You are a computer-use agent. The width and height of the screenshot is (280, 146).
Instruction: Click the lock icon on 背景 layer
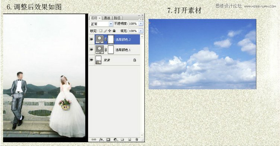point(135,60)
